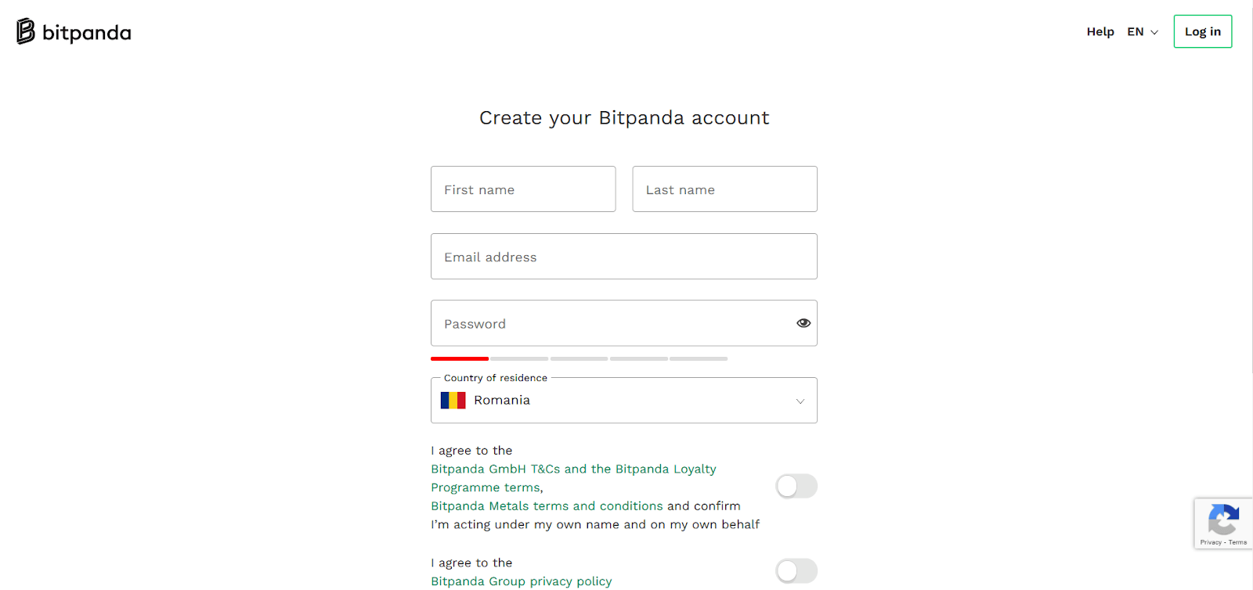Click the Romania flag icon
The image size is (1253, 590).
pos(453,401)
